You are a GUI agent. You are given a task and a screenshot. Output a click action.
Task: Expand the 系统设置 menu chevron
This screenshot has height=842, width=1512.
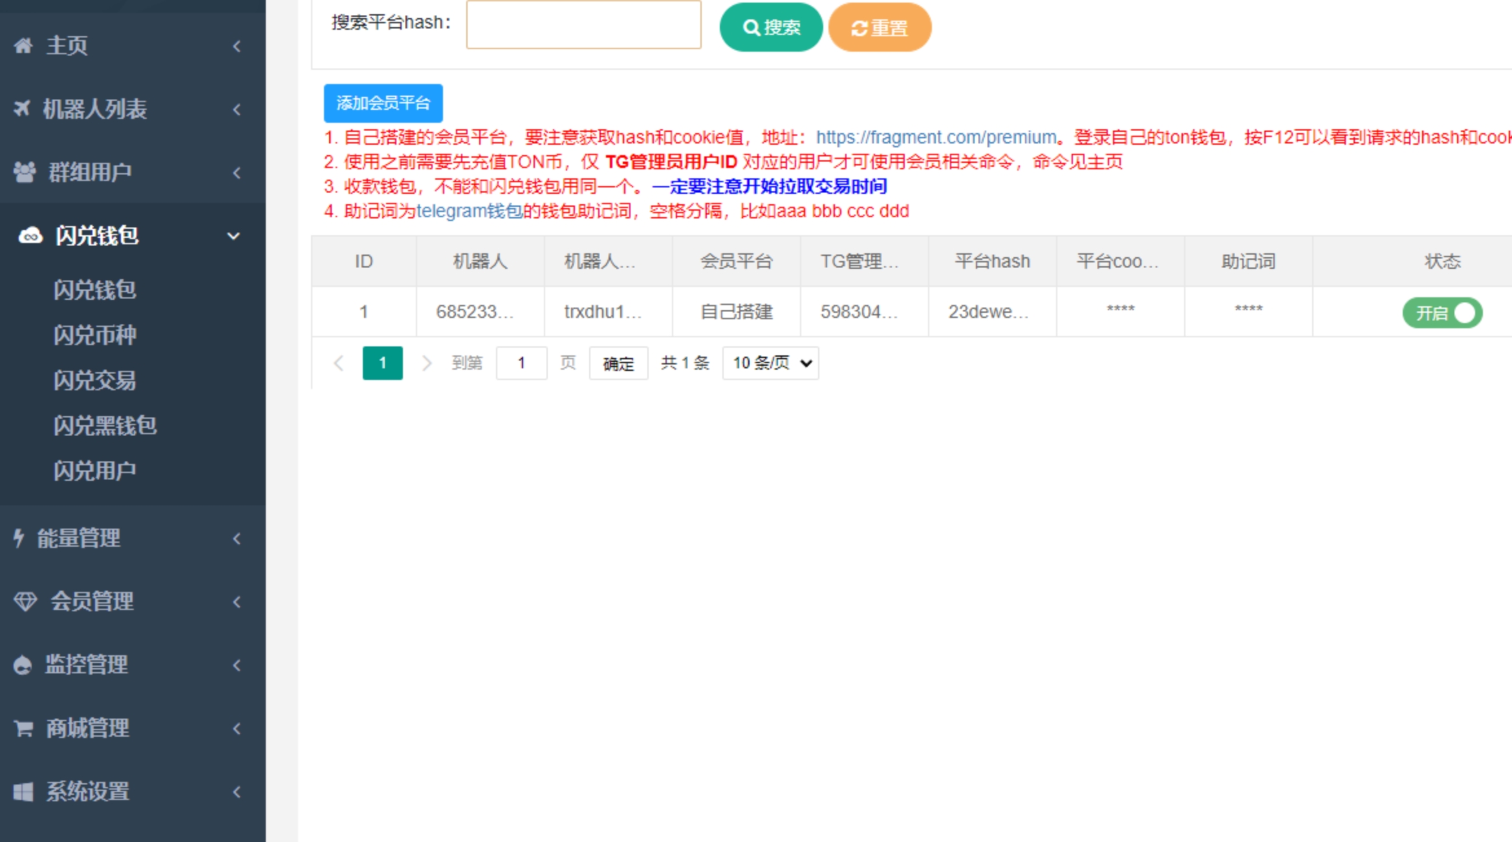(237, 792)
